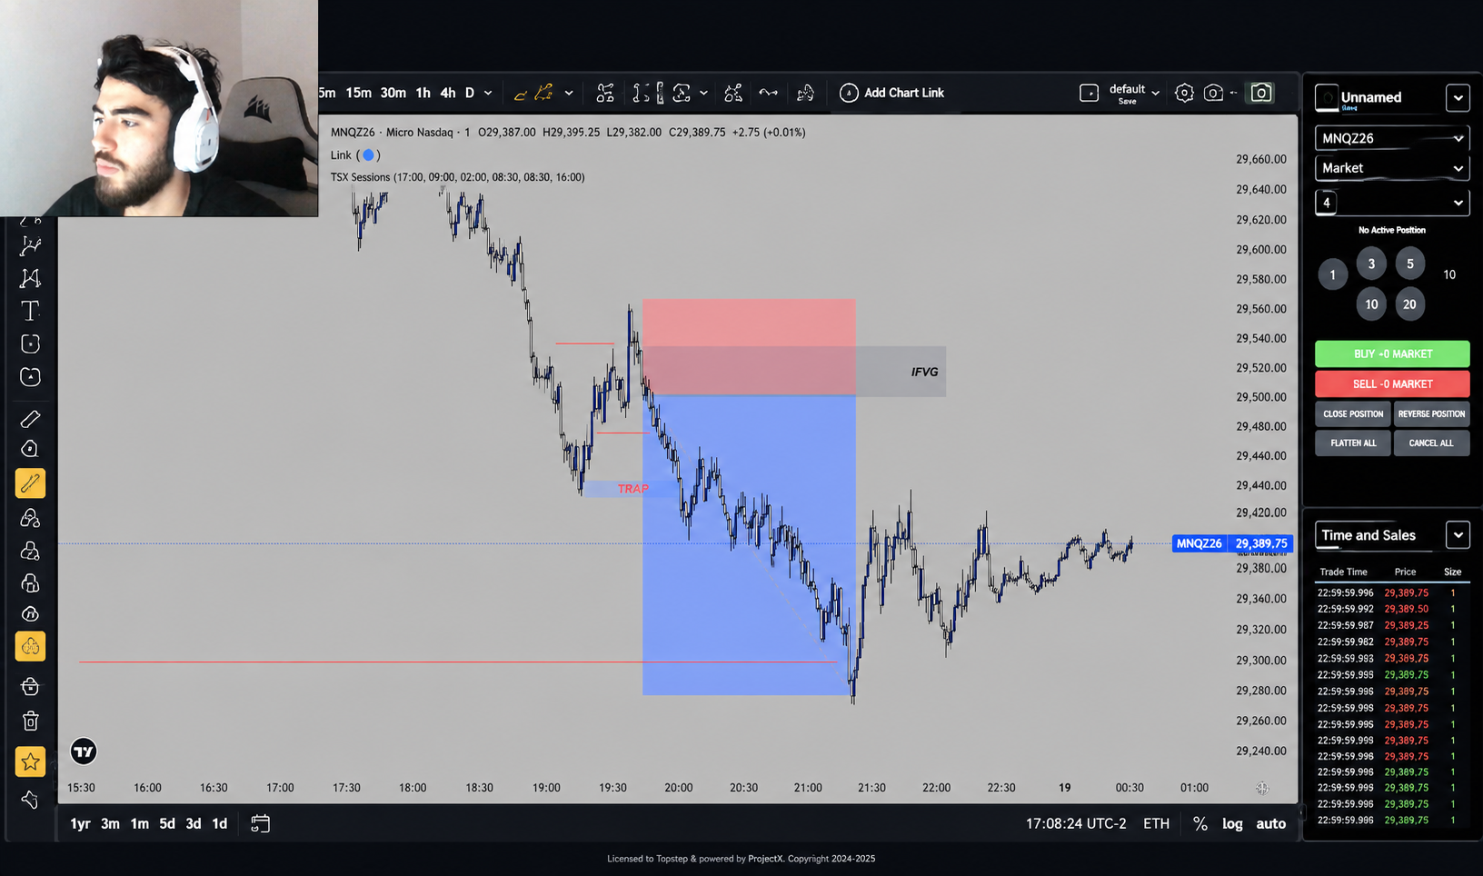The width and height of the screenshot is (1483, 876).
Task: Open the Market order type dropdown
Action: coord(1392,168)
